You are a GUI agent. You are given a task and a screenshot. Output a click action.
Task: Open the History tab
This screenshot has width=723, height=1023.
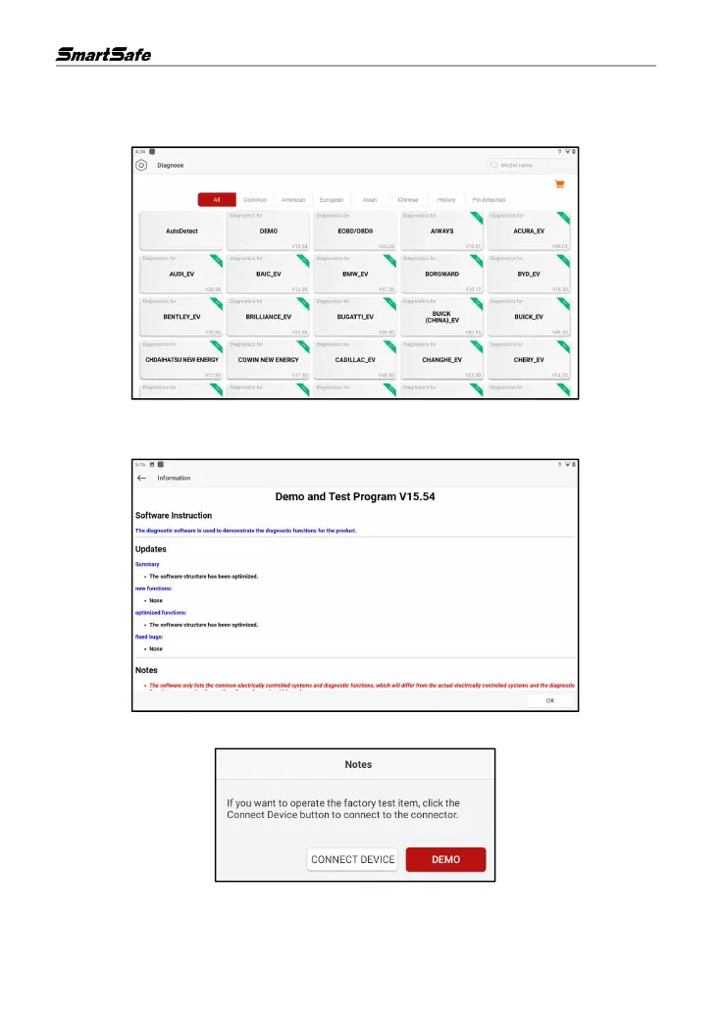click(446, 200)
